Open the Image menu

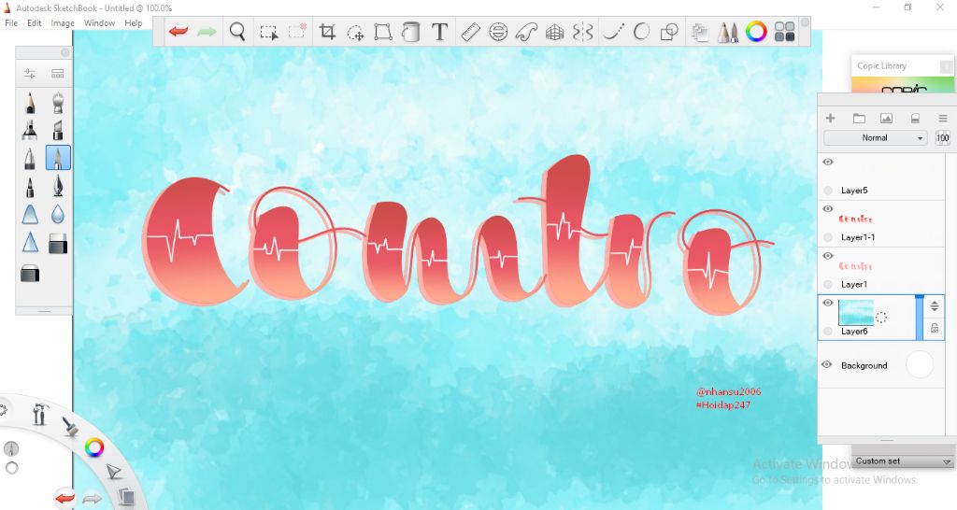[63, 23]
